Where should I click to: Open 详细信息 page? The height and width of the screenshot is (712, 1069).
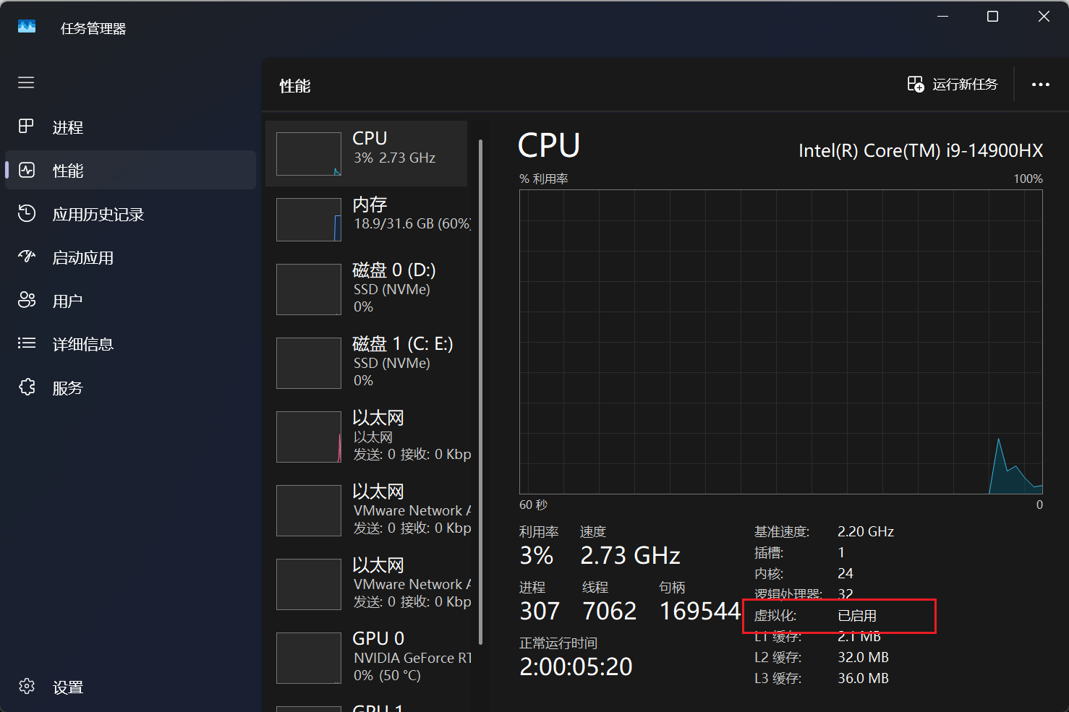pos(130,343)
